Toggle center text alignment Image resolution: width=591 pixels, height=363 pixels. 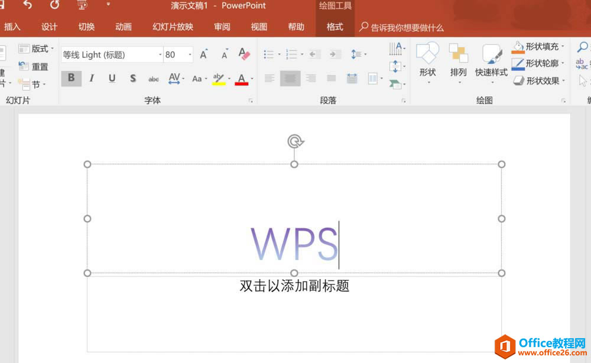point(290,79)
